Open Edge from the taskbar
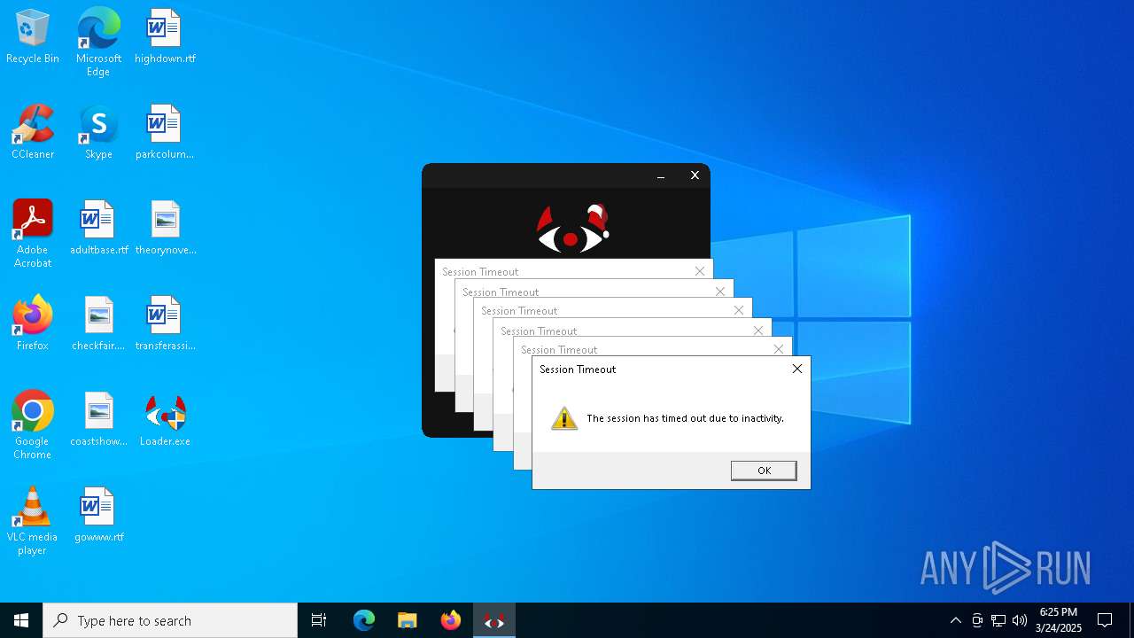Screen dimensions: 1134x638 [364, 620]
